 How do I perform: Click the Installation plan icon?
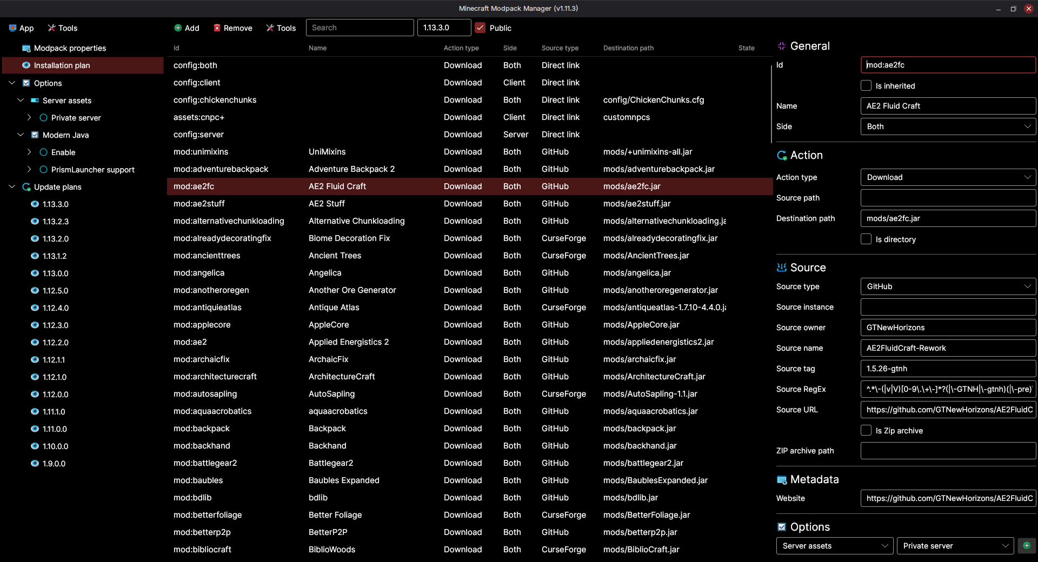[26, 65]
